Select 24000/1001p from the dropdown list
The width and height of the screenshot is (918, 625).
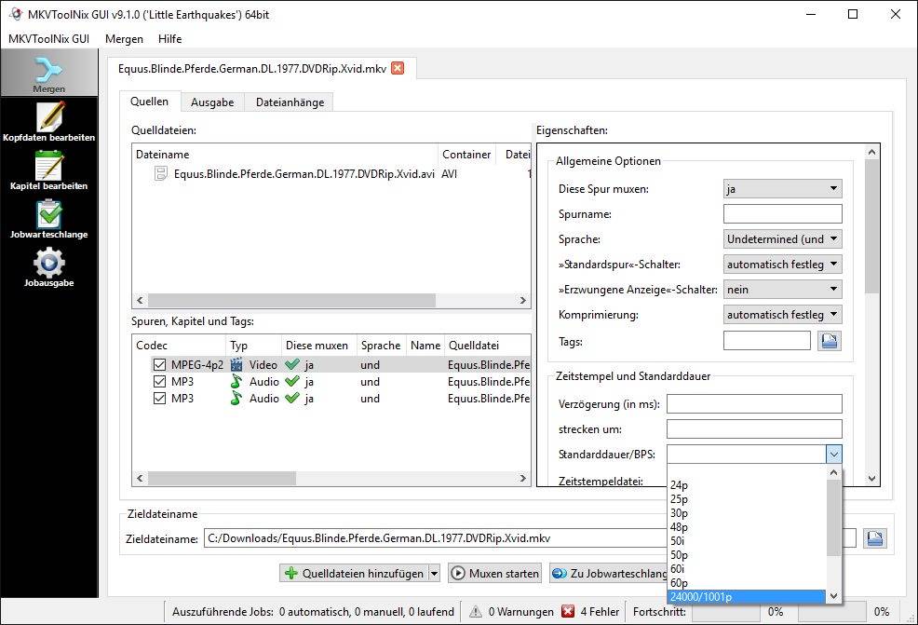(x=745, y=596)
